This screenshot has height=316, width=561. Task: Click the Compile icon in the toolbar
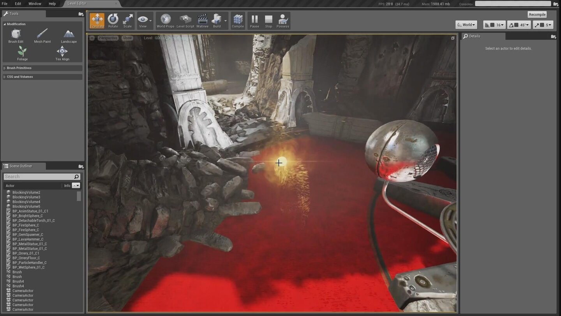coord(238,20)
